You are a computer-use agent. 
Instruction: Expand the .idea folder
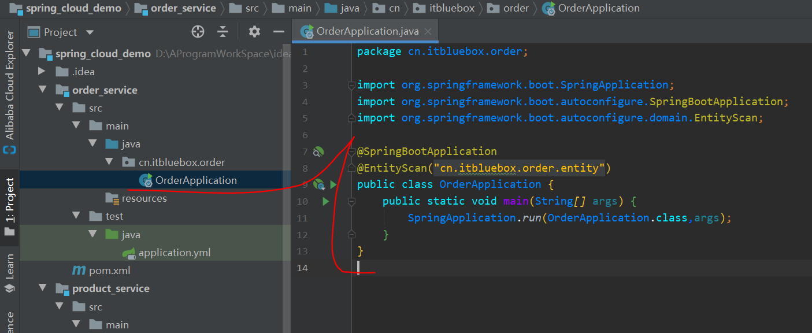tap(41, 71)
